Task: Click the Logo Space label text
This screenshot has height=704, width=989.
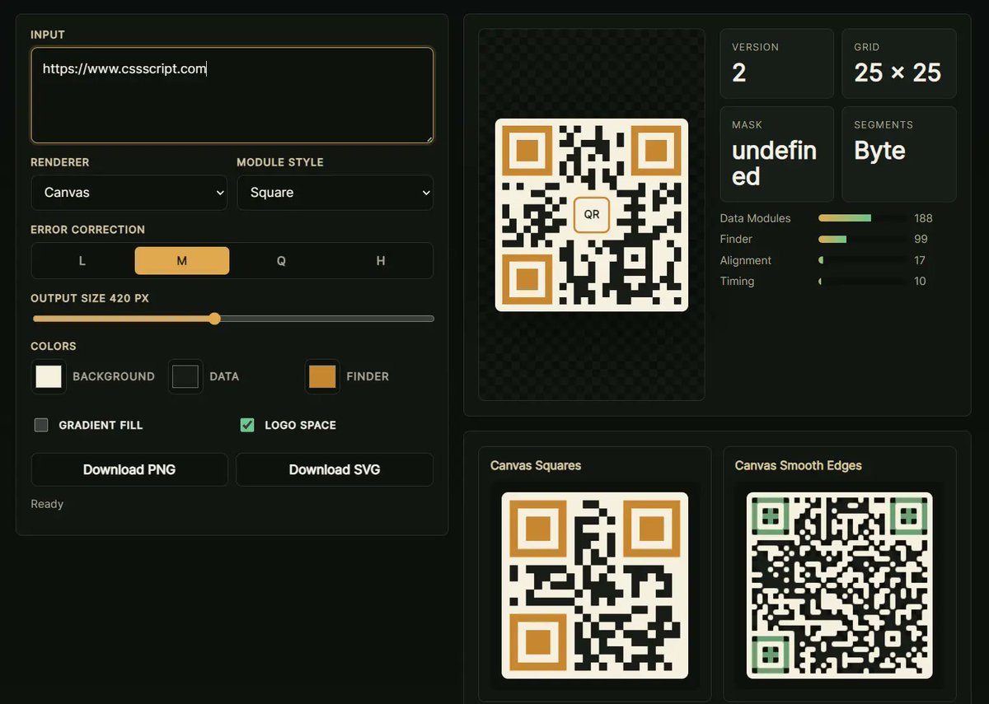Action: coord(300,425)
